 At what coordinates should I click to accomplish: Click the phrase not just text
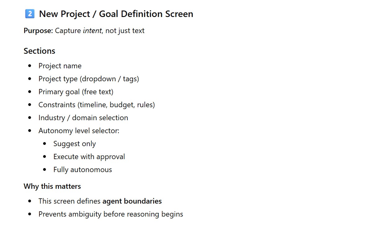coord(125,31)
